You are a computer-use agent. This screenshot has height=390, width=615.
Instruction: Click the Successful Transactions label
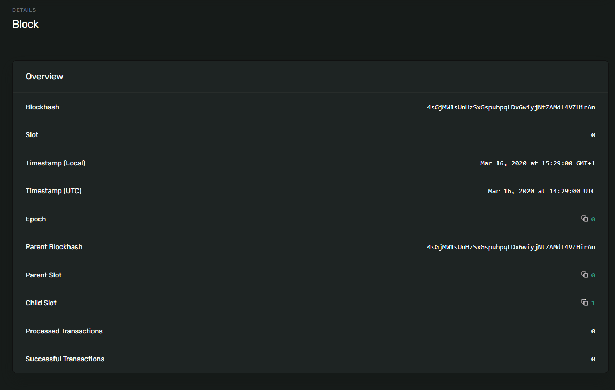[65, 359]
